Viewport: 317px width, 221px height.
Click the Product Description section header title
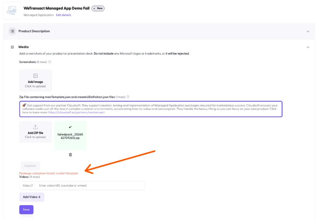(x=34, y=31)
